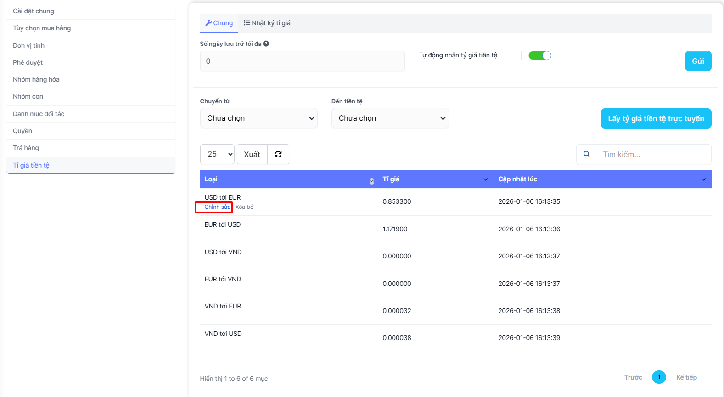The image size is (724, 397).
Task: Open the Đến tiền tệ currency dropdown
Action: pos(390,118)
